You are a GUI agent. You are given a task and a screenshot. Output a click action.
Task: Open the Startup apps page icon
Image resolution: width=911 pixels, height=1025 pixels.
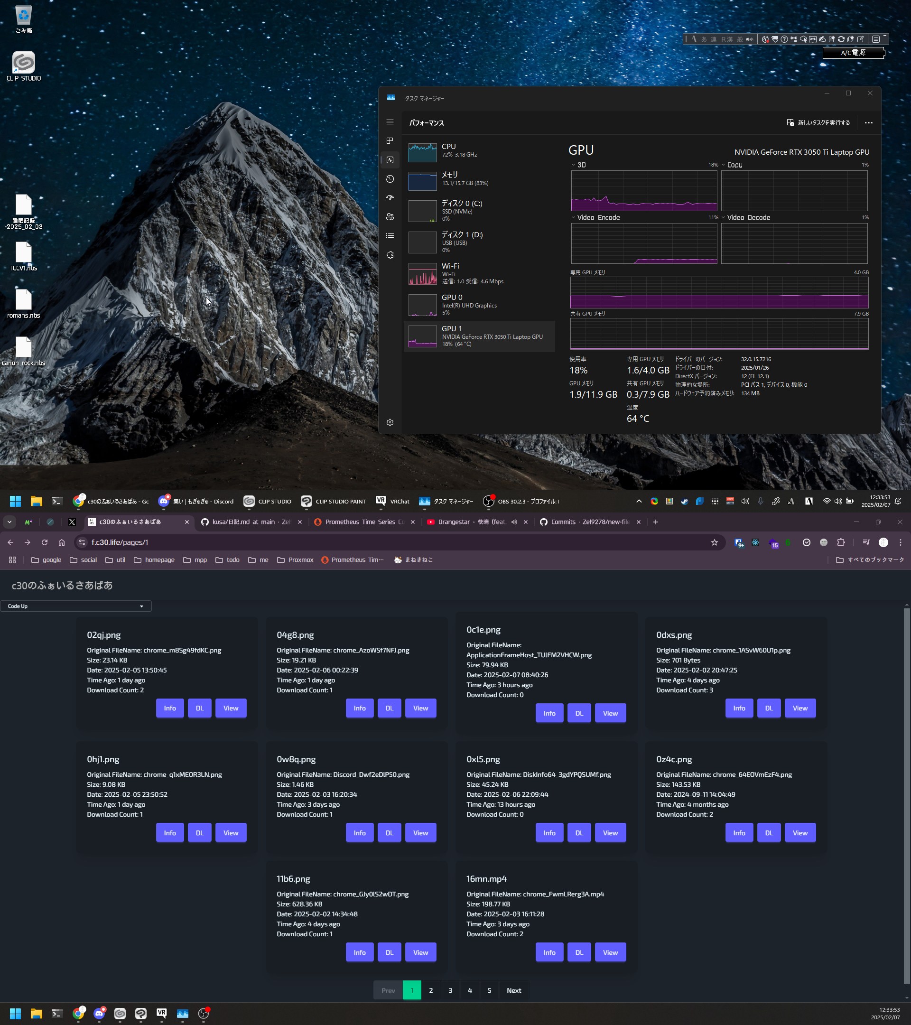coord(390,198)
